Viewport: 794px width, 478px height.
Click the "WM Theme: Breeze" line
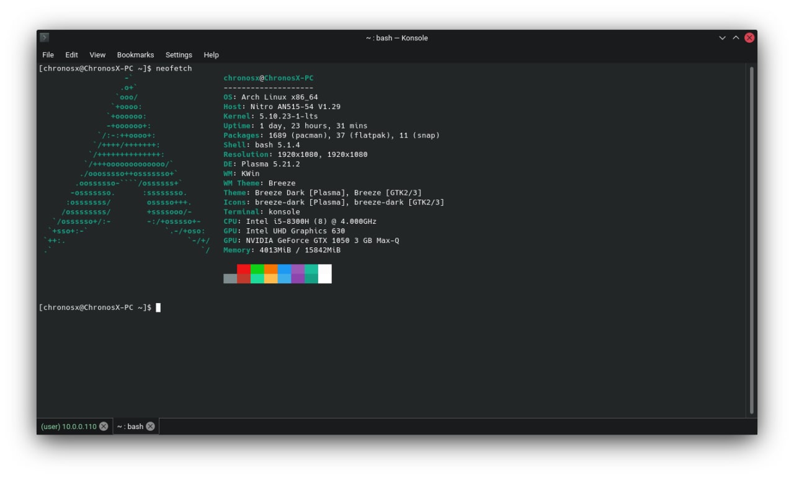[x=259, y=183]
